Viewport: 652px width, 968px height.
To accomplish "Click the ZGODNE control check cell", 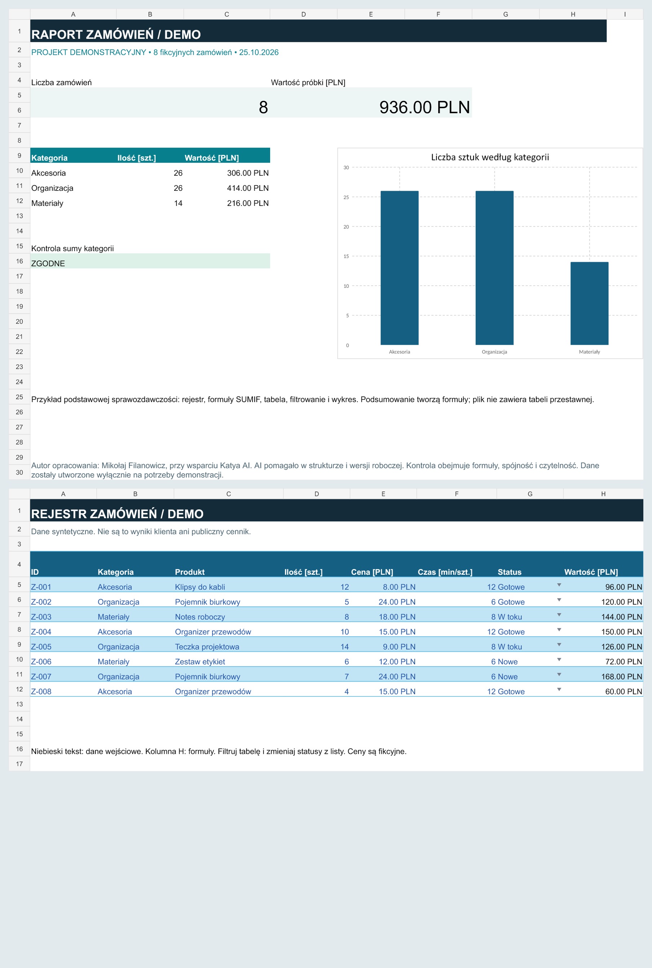I will point(150,261).
